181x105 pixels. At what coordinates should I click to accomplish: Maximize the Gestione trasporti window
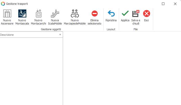[163, 4]
